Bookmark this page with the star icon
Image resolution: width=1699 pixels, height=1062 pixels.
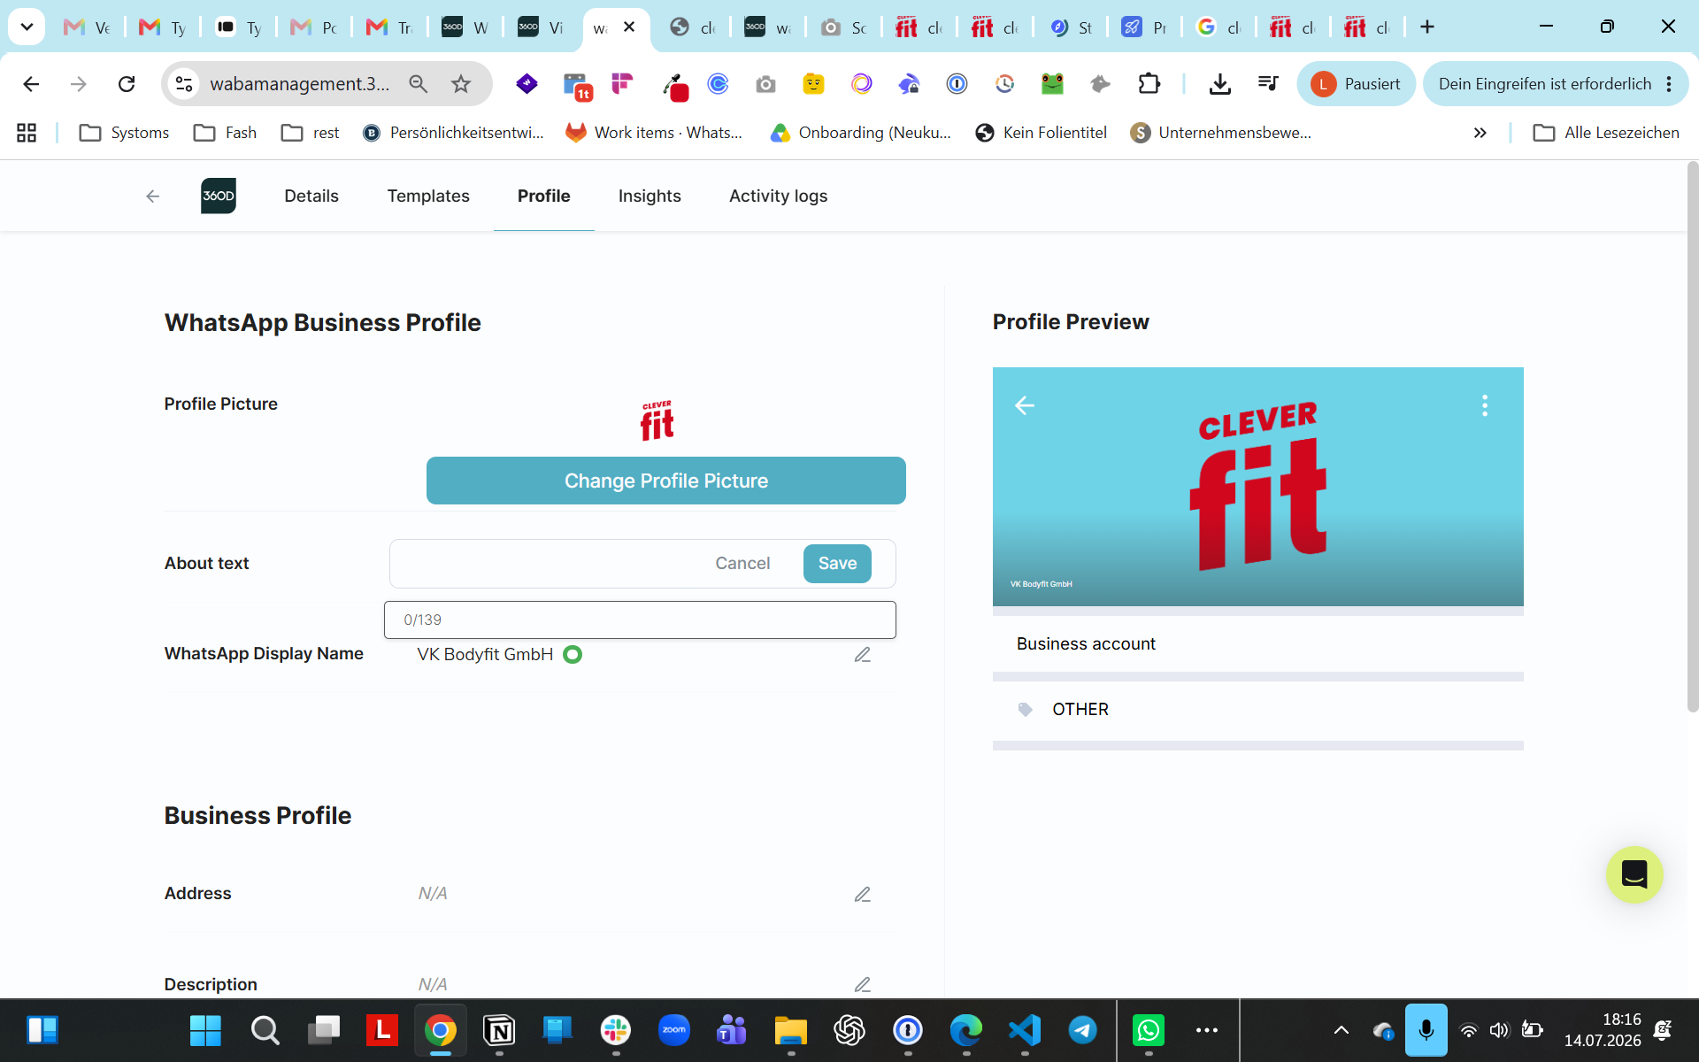coord(461,84)
